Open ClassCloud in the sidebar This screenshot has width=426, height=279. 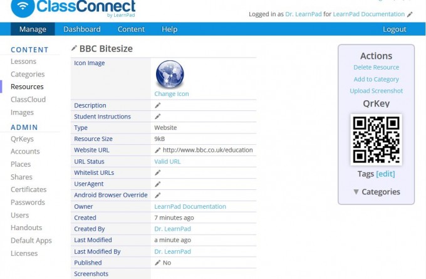(x=28, y=100)
